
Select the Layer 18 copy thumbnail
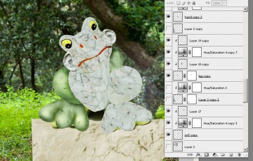(183, 64)
